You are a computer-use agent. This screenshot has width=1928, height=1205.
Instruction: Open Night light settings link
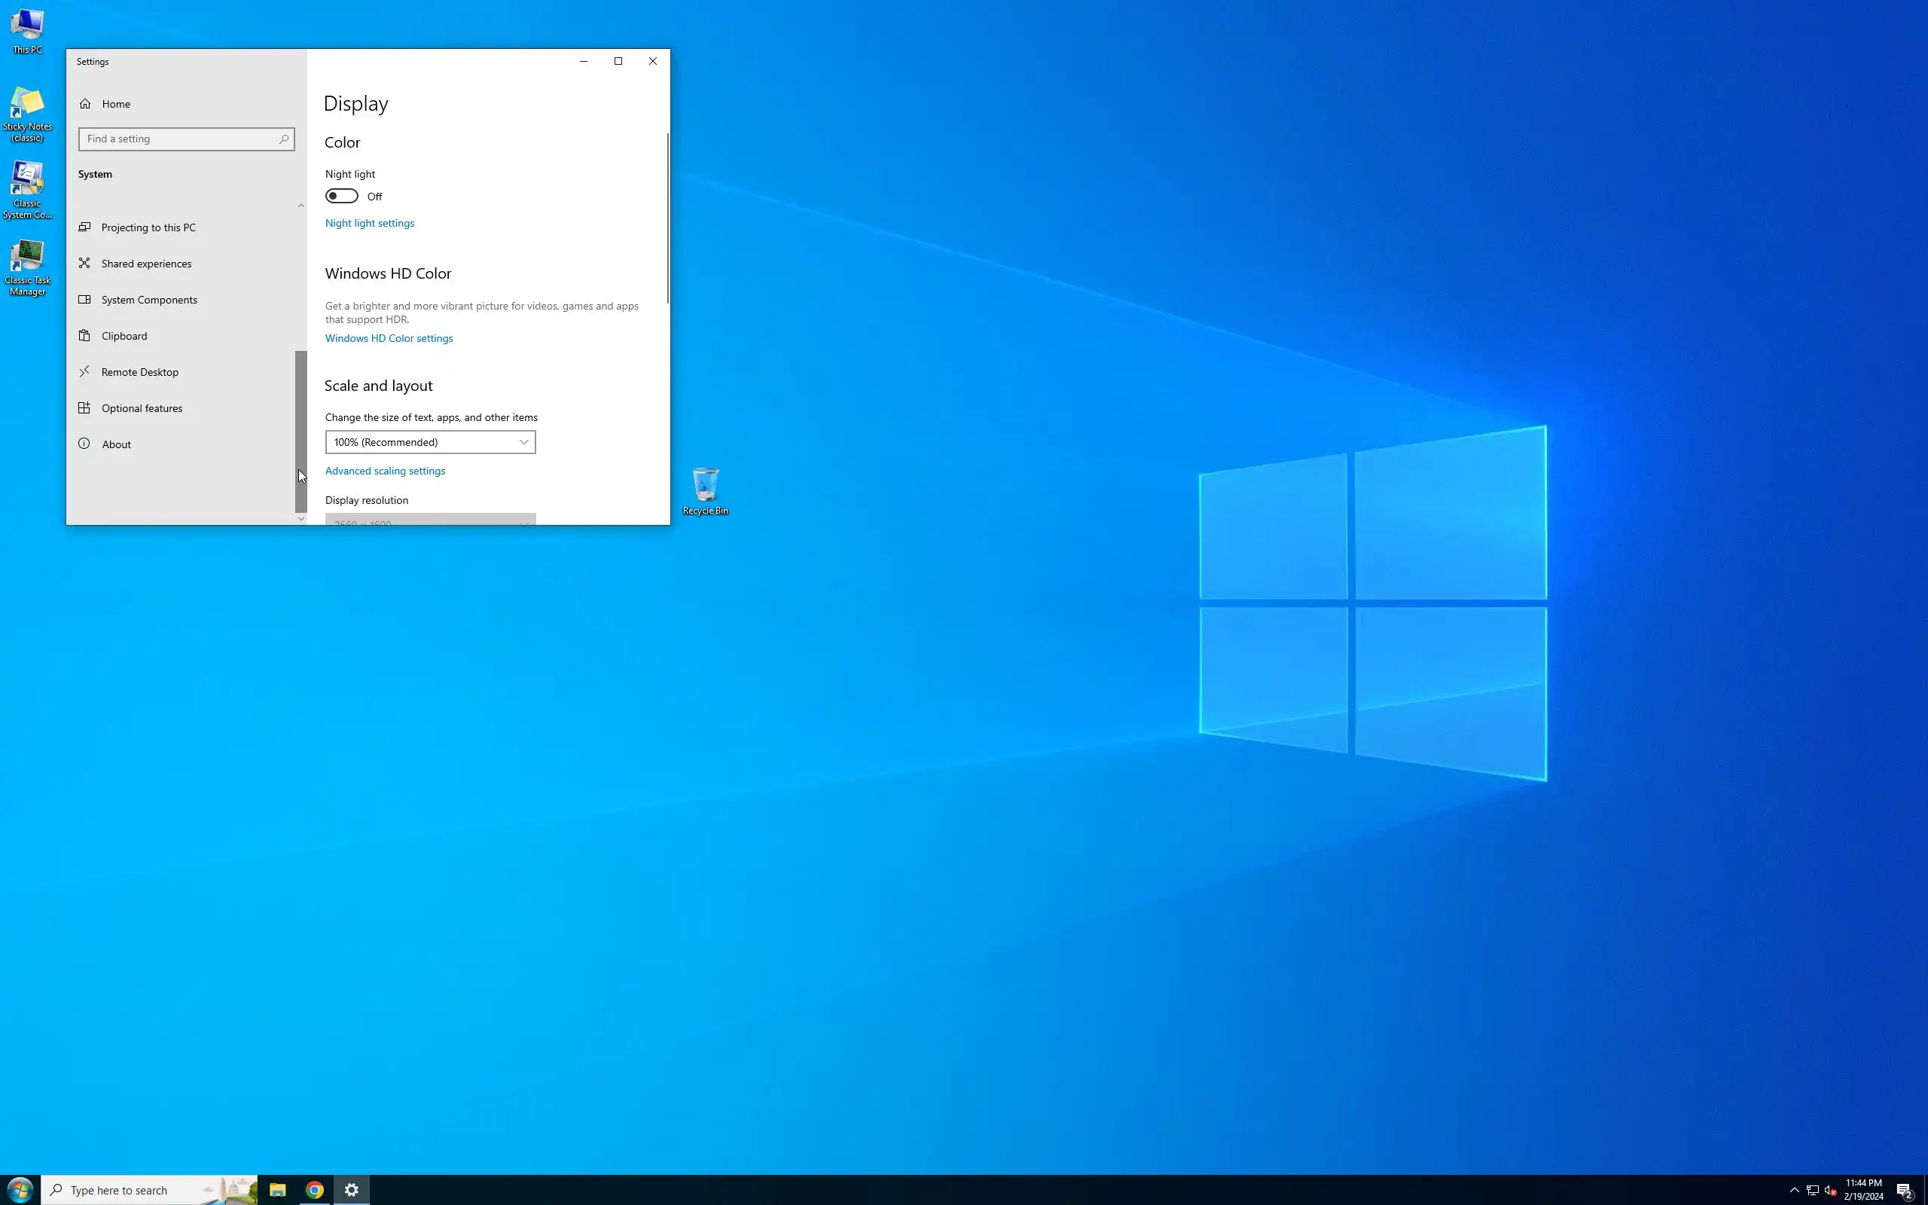pos(370,223)
